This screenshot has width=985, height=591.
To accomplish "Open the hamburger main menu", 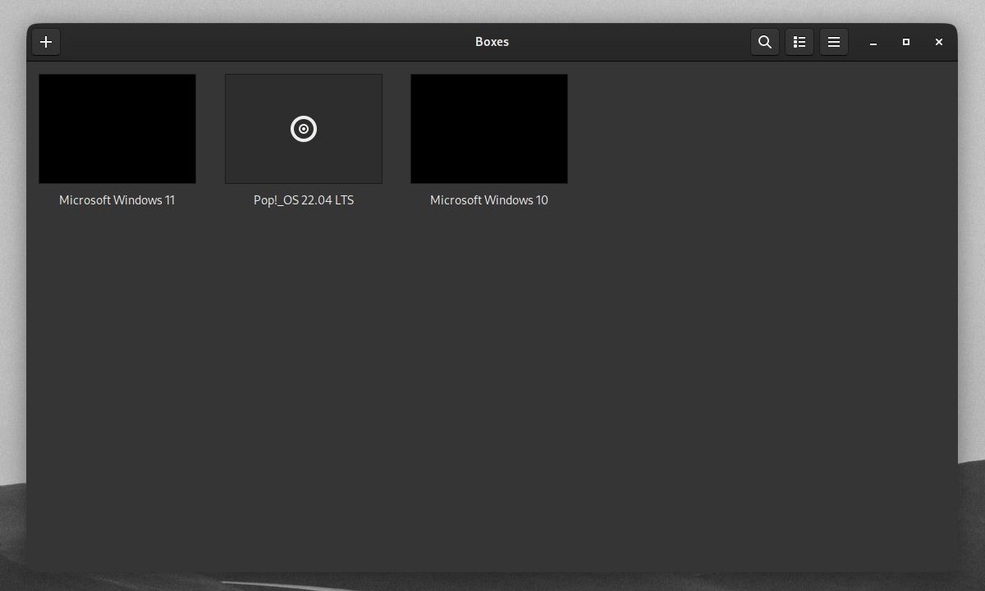I will (834, 42).
